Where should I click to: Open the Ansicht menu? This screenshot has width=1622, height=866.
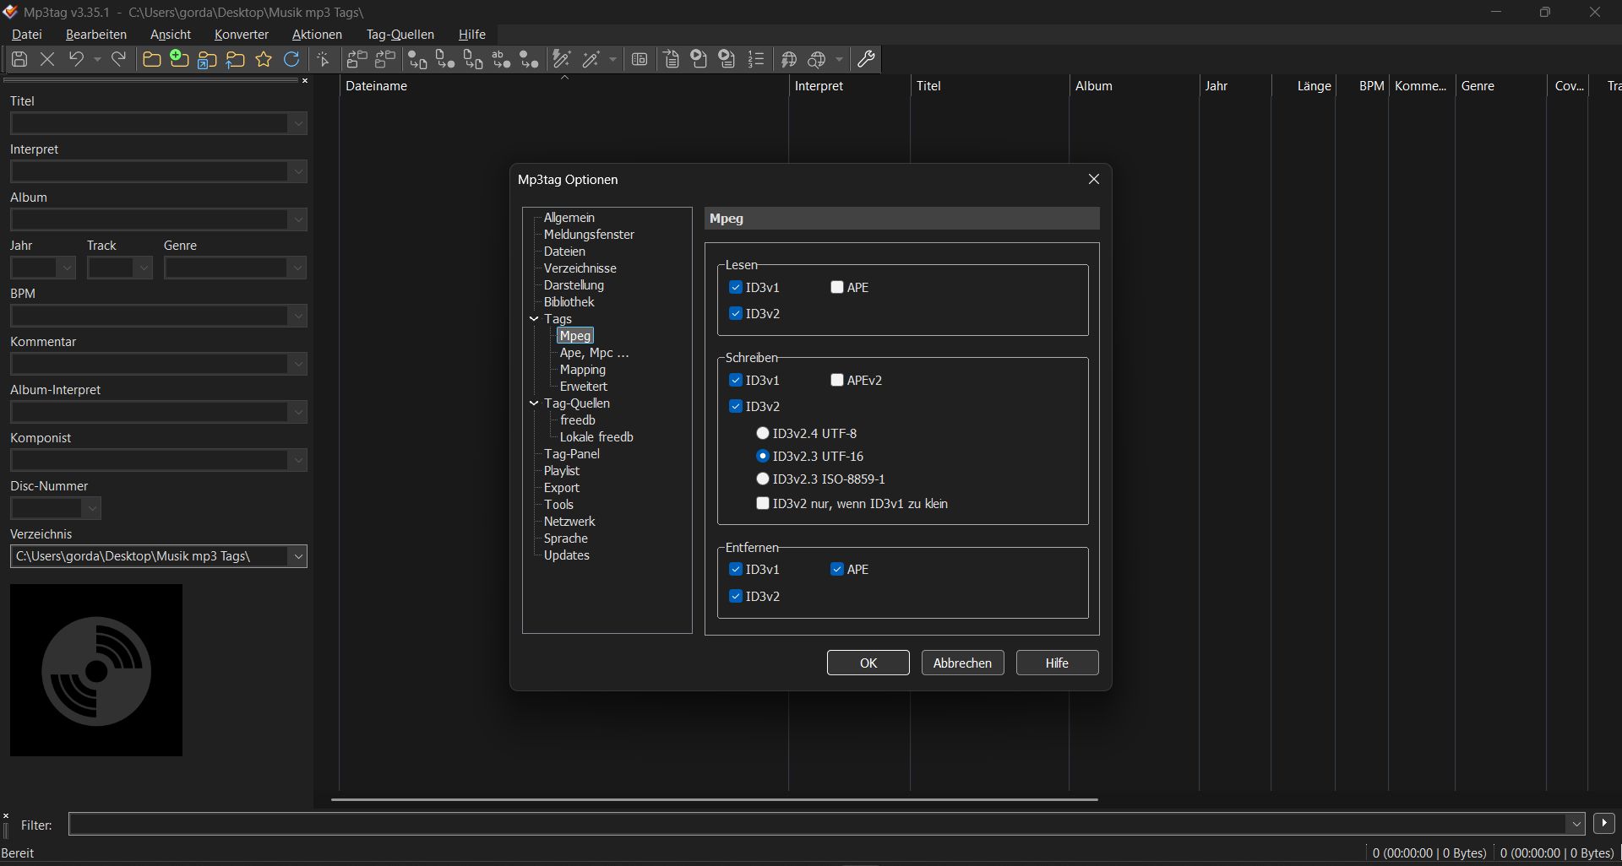[x=171, y=35]
